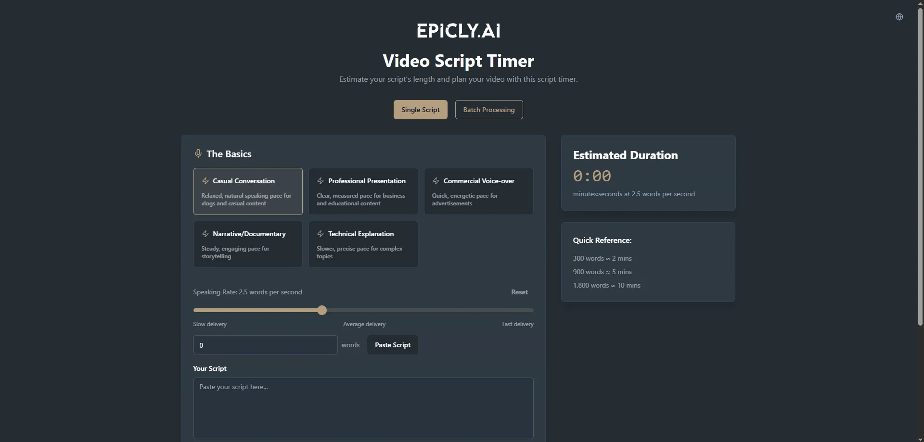Click the lightning icon on Professional Presentation
The image size is (924, 442).
321,181
